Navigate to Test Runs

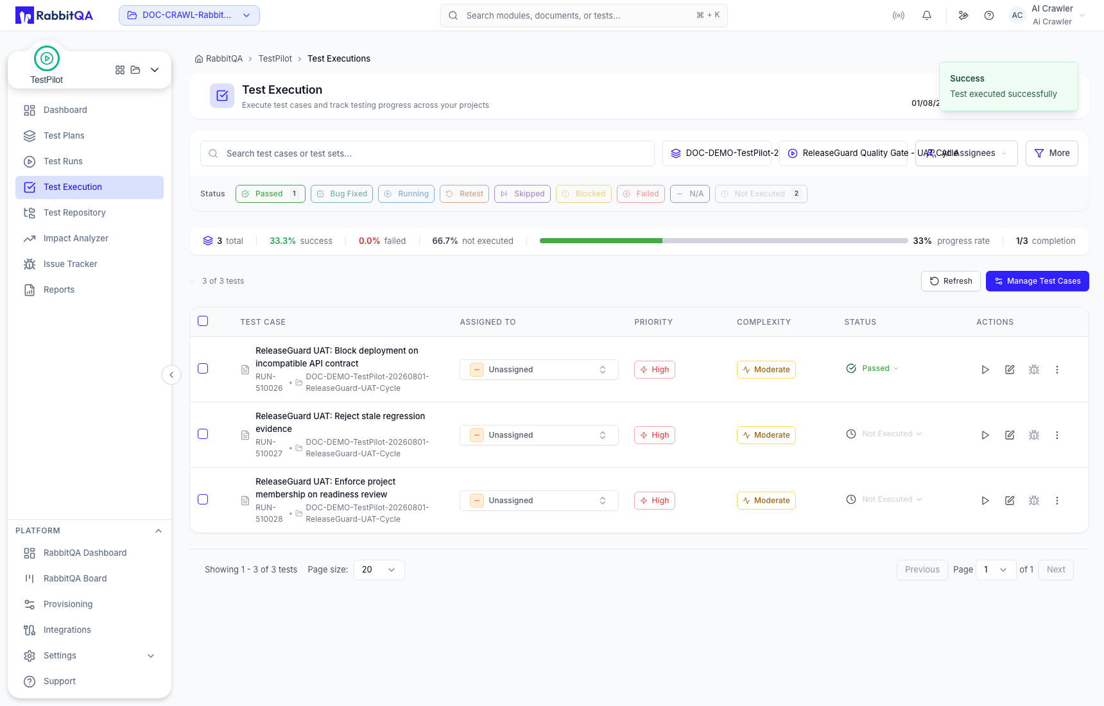tap(90, 162)
